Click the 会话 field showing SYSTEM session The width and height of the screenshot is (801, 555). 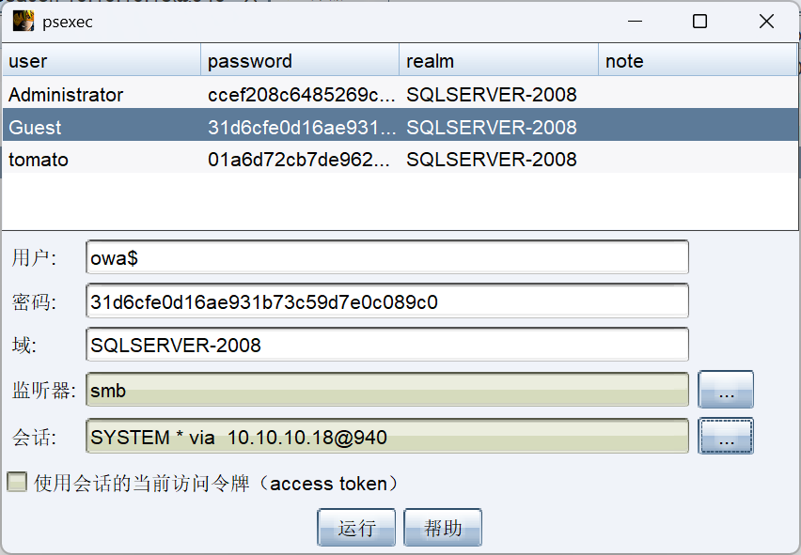386,437
